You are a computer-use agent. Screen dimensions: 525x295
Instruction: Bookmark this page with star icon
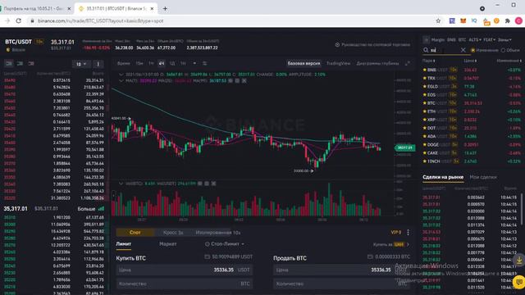[438, 21]
